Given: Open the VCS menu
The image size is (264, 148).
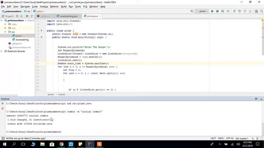Looking at the screenshot, I should click(85, 7).
